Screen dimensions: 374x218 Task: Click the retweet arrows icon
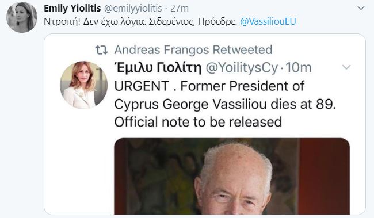click(101, 50)
